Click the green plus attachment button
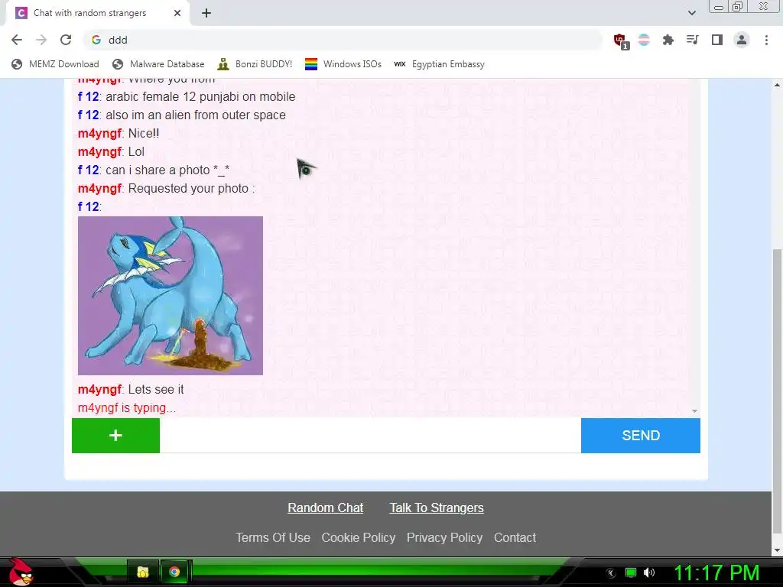 116,435
